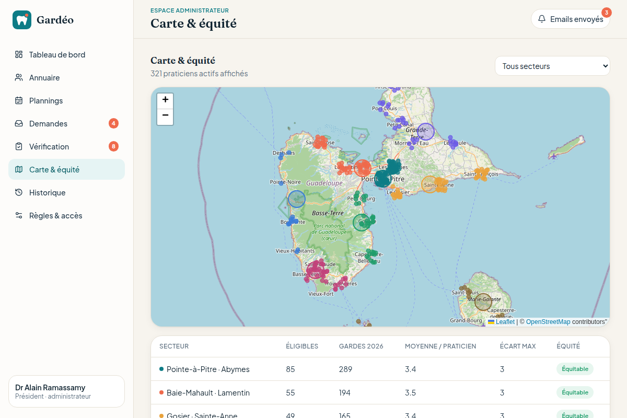Open Vérification menu entry
627x418 pixels.
66,146
